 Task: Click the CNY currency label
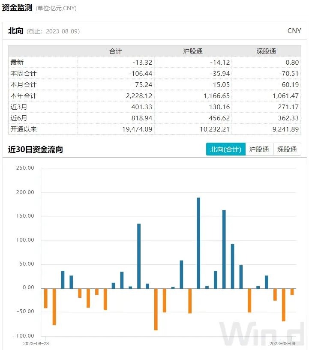pos(294,31)
